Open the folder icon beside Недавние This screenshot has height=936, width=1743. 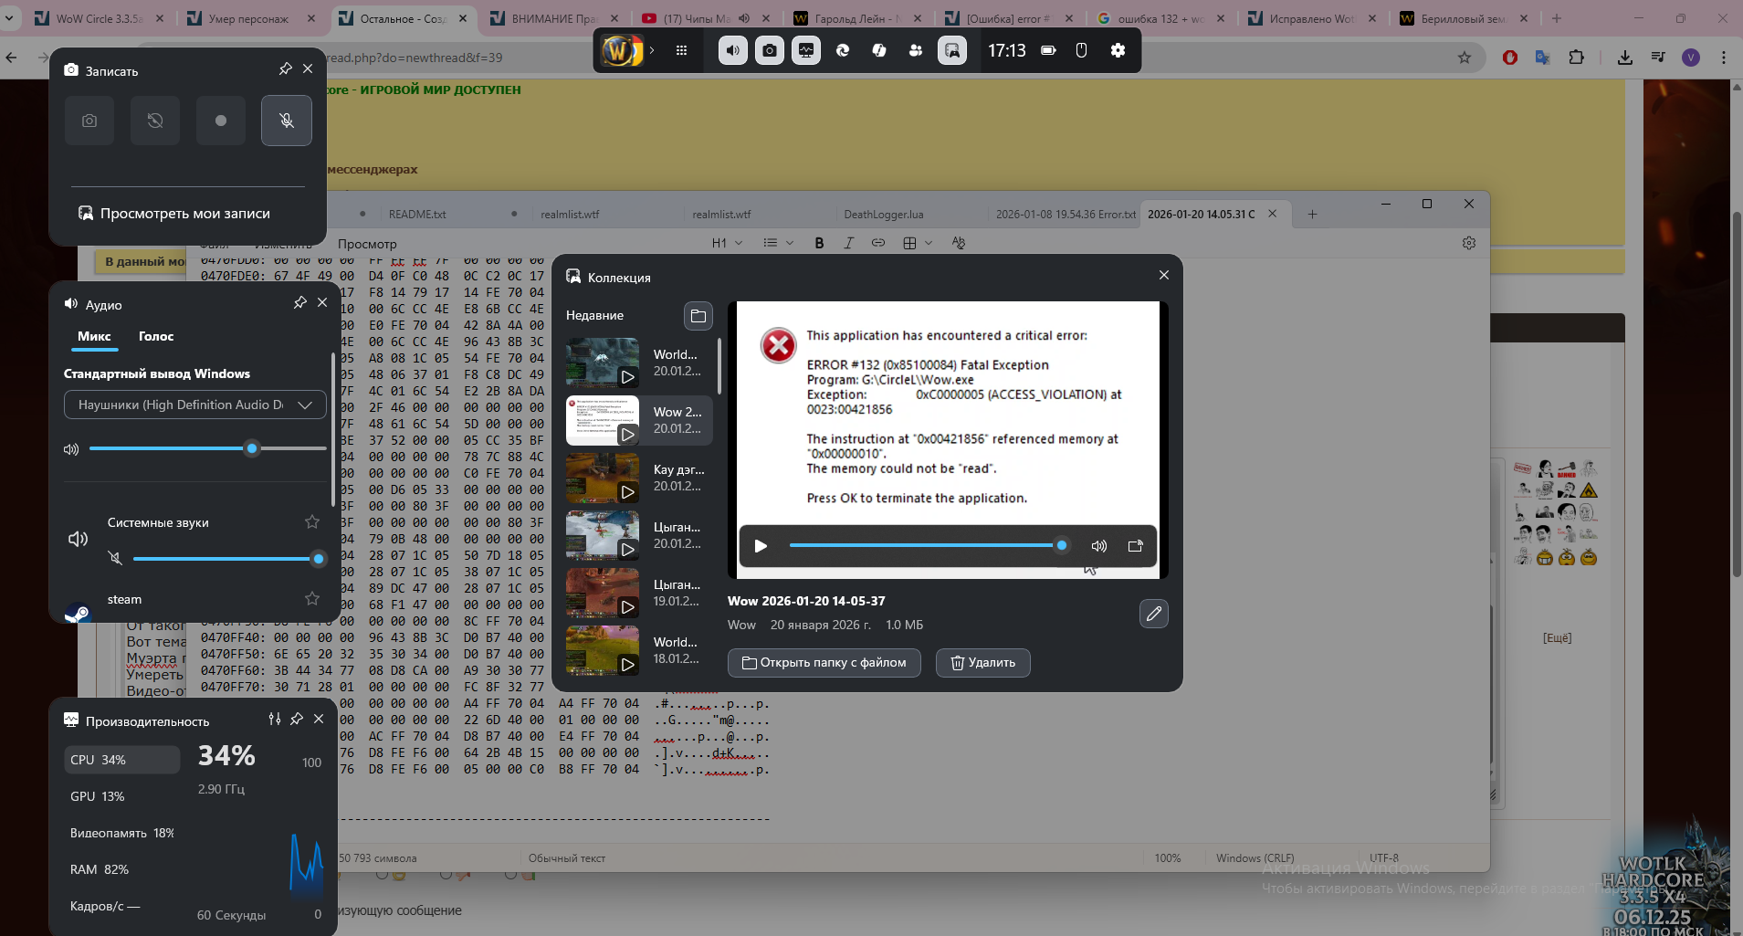point(698,316)
